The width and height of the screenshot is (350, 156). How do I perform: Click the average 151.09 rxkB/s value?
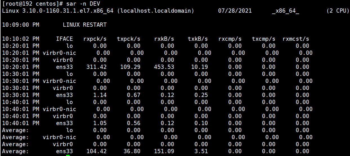coord(164,152)
